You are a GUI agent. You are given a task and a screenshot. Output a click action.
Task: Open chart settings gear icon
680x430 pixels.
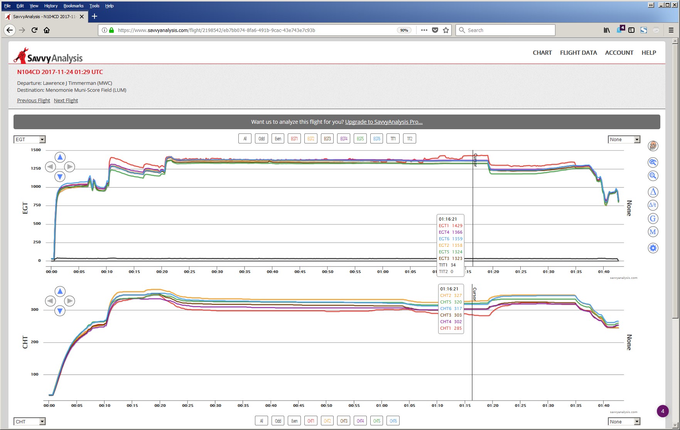tap(653, 248)
